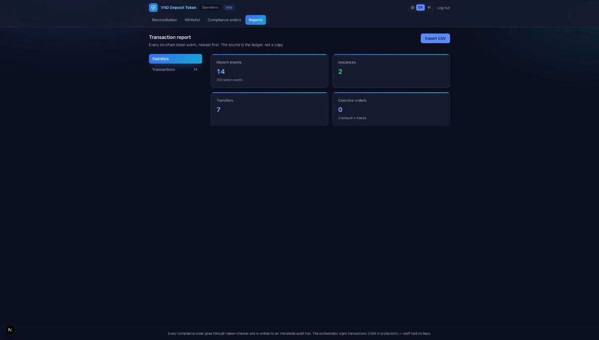Click the report subtitle about the ledger
The width and height of the screenshot is (599, 340).
point(216,45)
